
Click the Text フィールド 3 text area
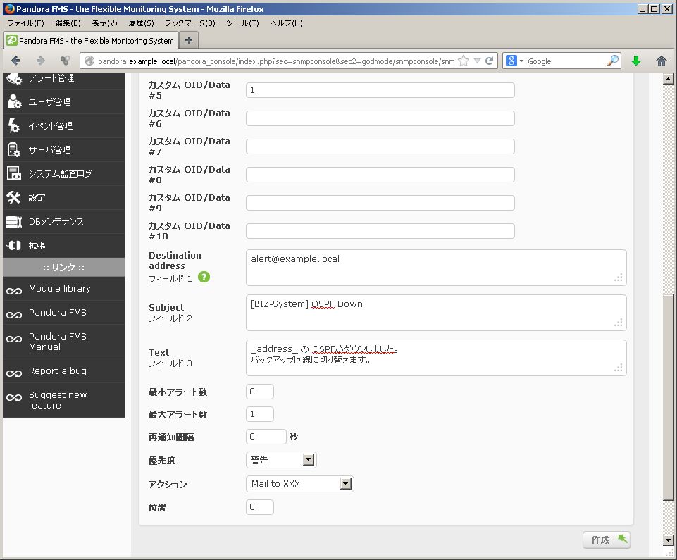click(x=436, y=358)
